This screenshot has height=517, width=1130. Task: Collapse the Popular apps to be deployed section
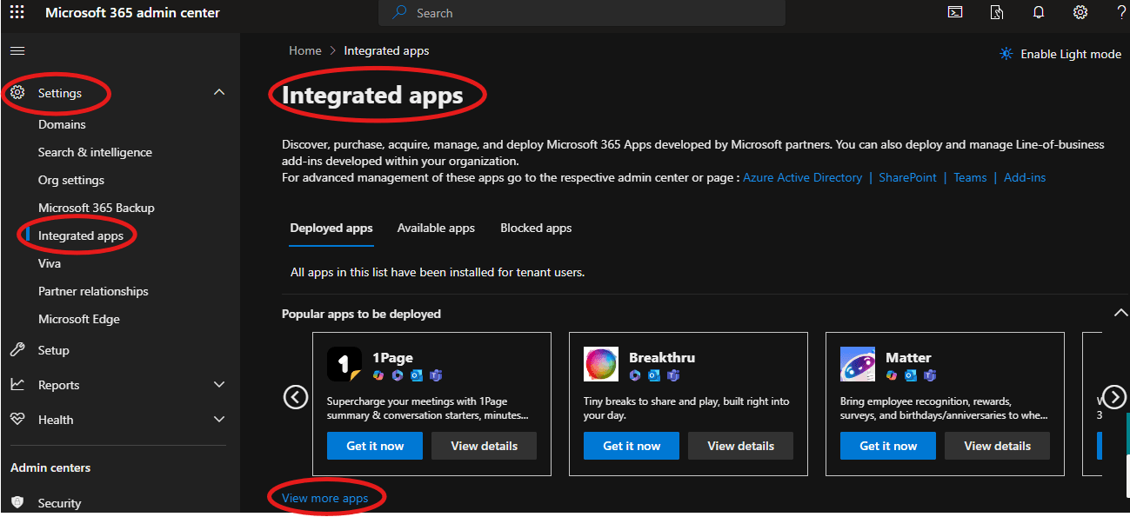pos(1120,313)
